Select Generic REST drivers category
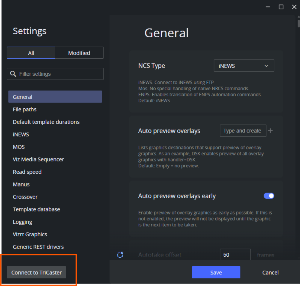Viewport: 300px width, 286px height. pos(38,247)
